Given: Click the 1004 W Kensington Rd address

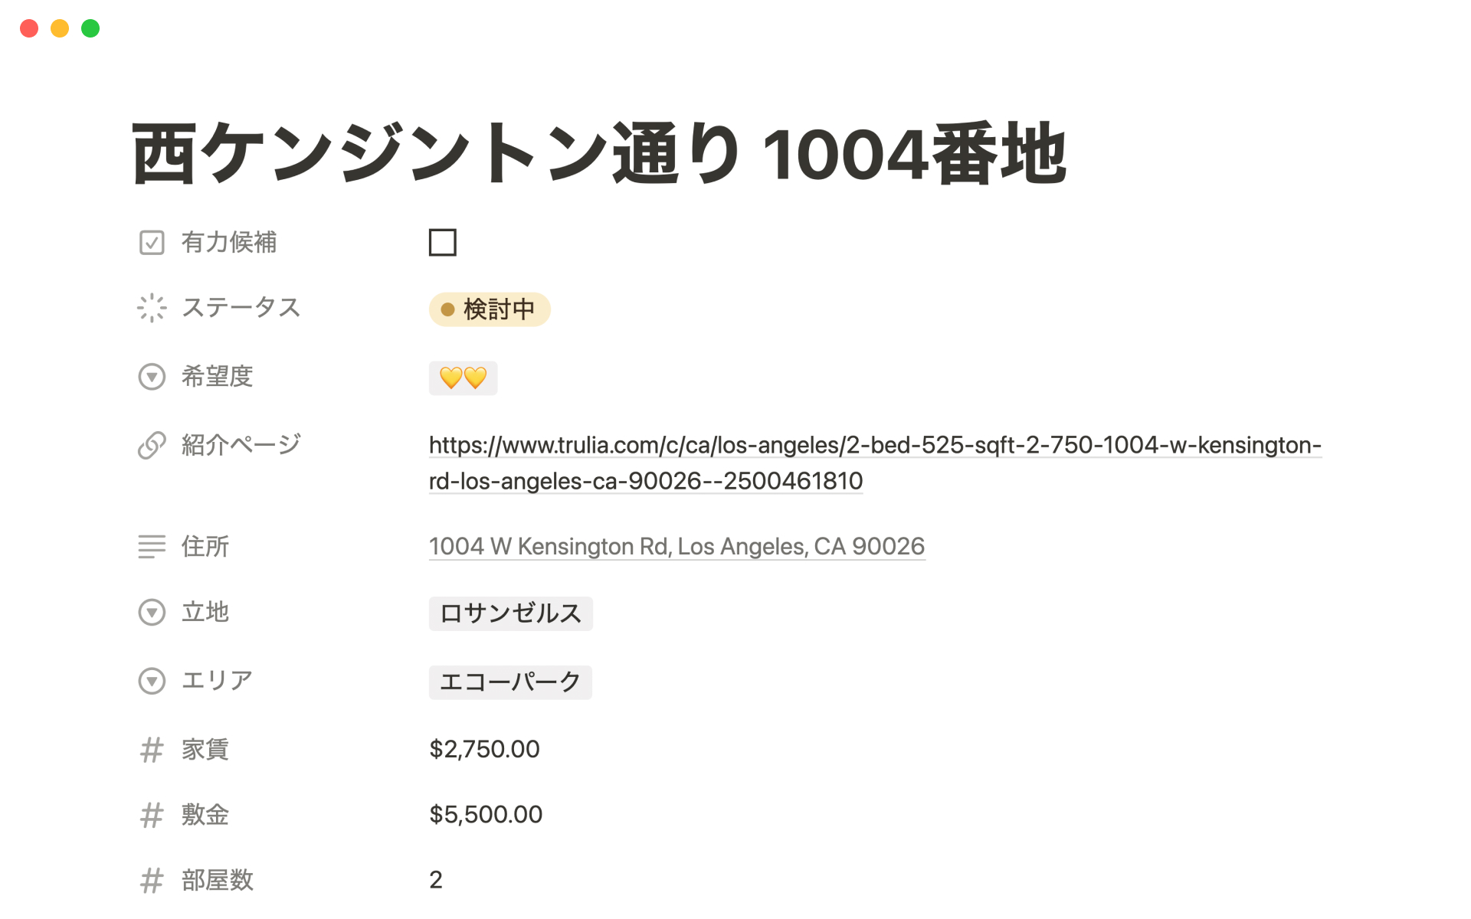Looking at the screenshot, I should [677, 547].
